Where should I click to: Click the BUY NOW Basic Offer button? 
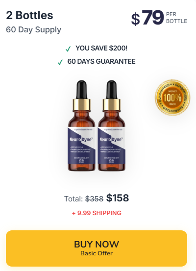click(97, 248)
